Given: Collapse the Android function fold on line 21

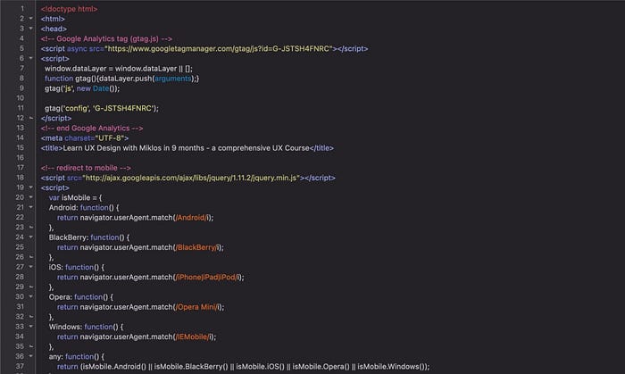Looking at the screenshot, I should tap(30, 207).
